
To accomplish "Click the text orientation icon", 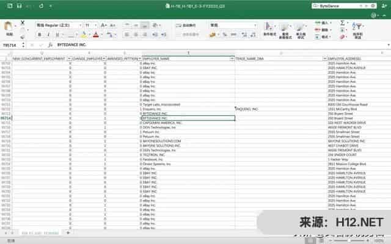I will pyautogui.click(x=155, y=25).
